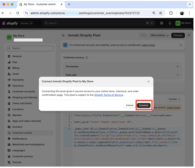Go forward in browser
Viewport: 195px width, 168px height.
coord(10,13)
